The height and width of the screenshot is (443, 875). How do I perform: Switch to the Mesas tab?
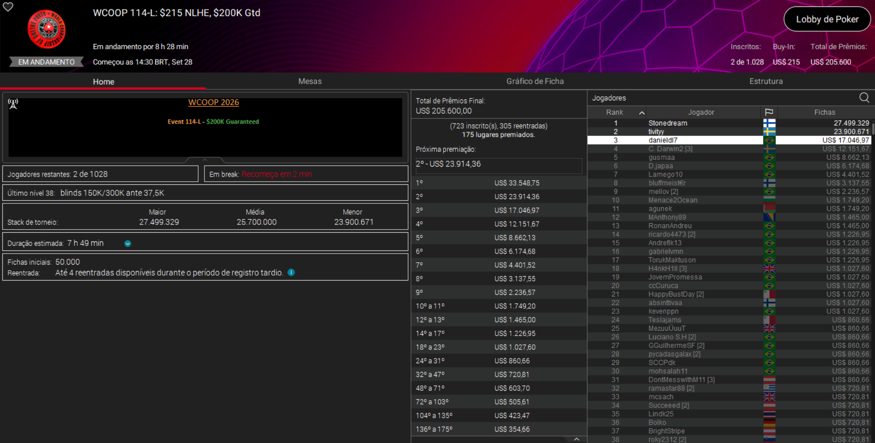(x=310, y=81)
